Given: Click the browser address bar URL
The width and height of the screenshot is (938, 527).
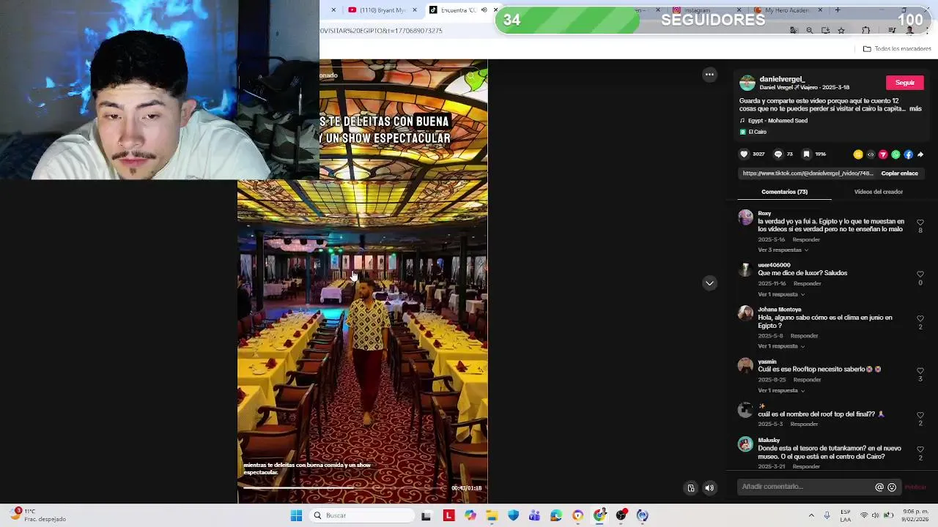Looking at the screenshot, I should point(381,31).
